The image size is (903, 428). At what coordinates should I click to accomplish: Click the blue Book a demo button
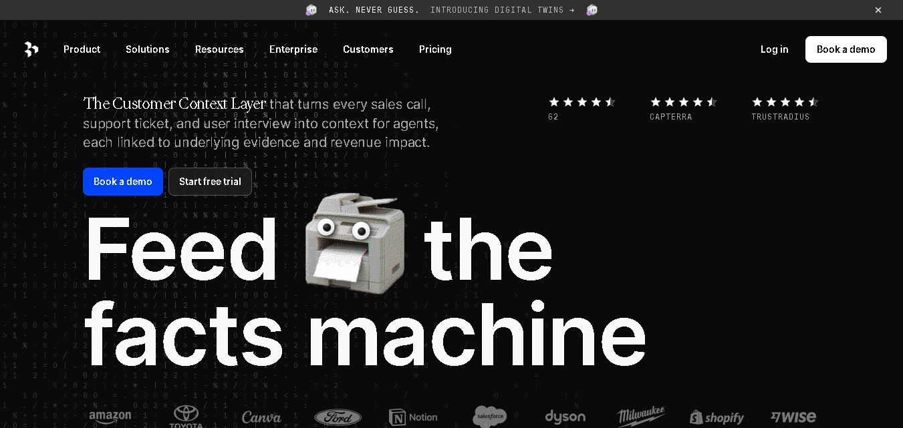(x=123, y=182)
